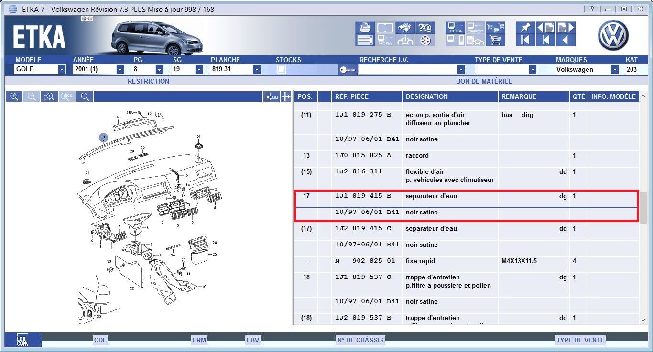This screenshot has width=653, height=352.
Task: Go to the previous page icon
Action: 545,28
